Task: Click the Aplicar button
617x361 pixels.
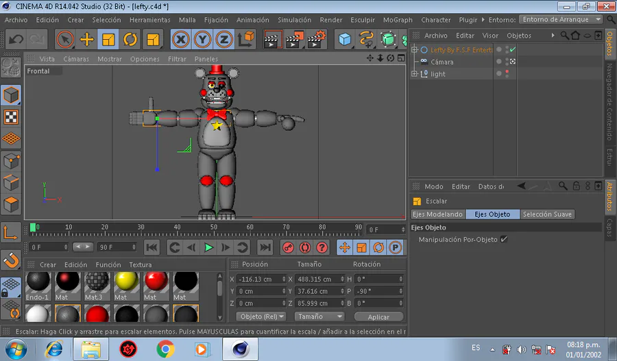Action: 378,316
